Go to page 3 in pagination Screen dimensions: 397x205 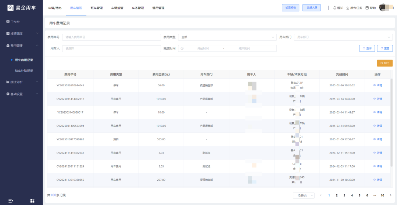click(344, 195)
